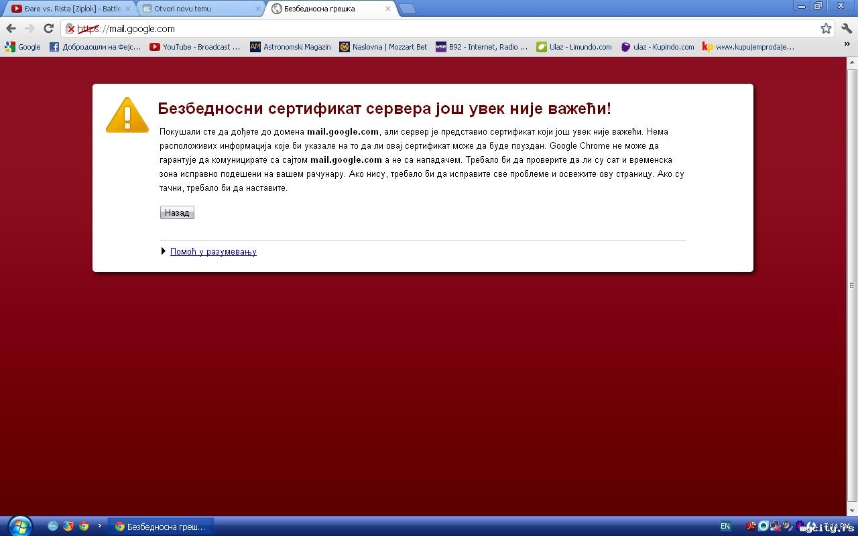
Task: Open the Ulaz - Limundo.com bookmark
Action: pos(574,47)
